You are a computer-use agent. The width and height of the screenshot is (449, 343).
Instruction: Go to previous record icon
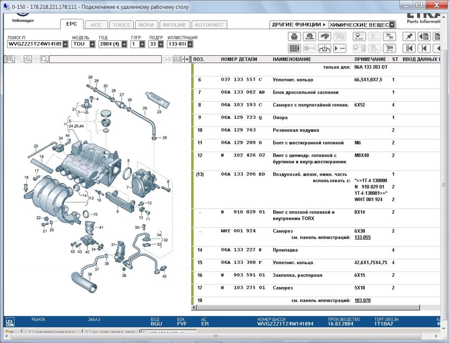pyautogui.click(x=424, y=48)
